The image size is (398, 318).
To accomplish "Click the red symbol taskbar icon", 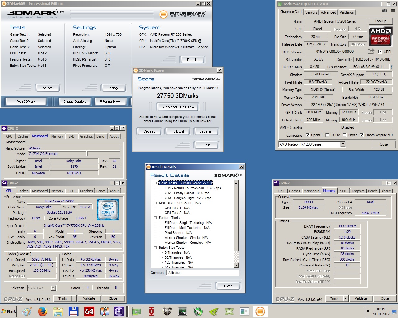I will pos(151,311).
